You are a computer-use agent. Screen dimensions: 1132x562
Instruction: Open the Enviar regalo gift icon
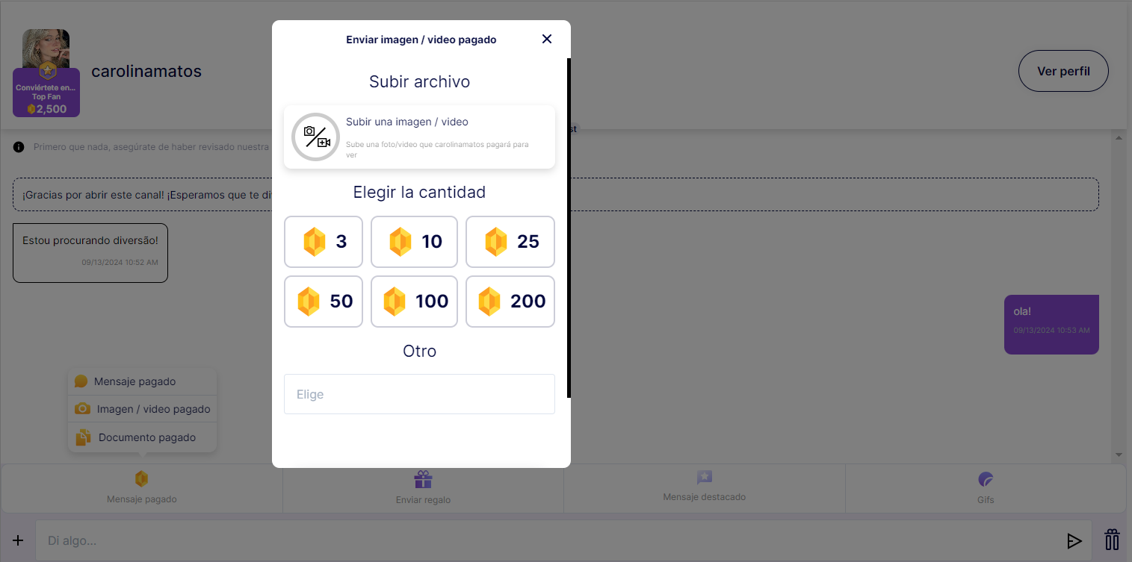click(x=423, y=479)
